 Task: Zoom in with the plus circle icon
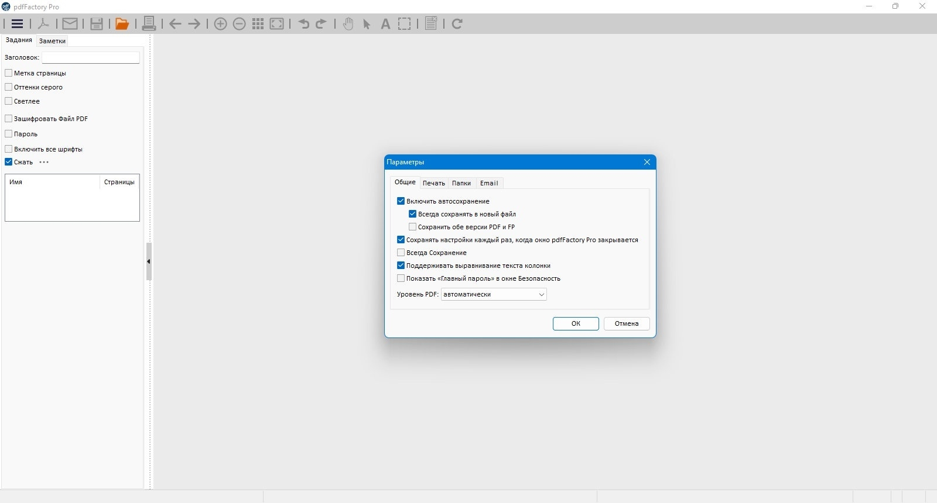pyautogui.click(x=220, y=24)
